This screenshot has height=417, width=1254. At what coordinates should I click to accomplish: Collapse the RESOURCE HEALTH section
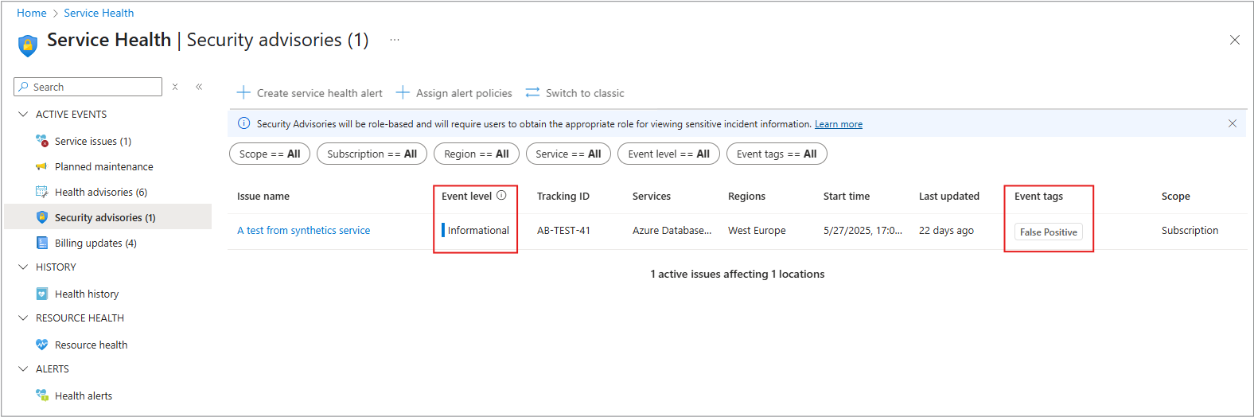click(x=23, y=318)
